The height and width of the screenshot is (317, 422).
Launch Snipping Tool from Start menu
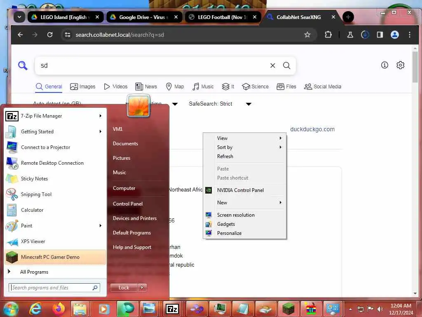pyautogui.click(x=55, y=194)
